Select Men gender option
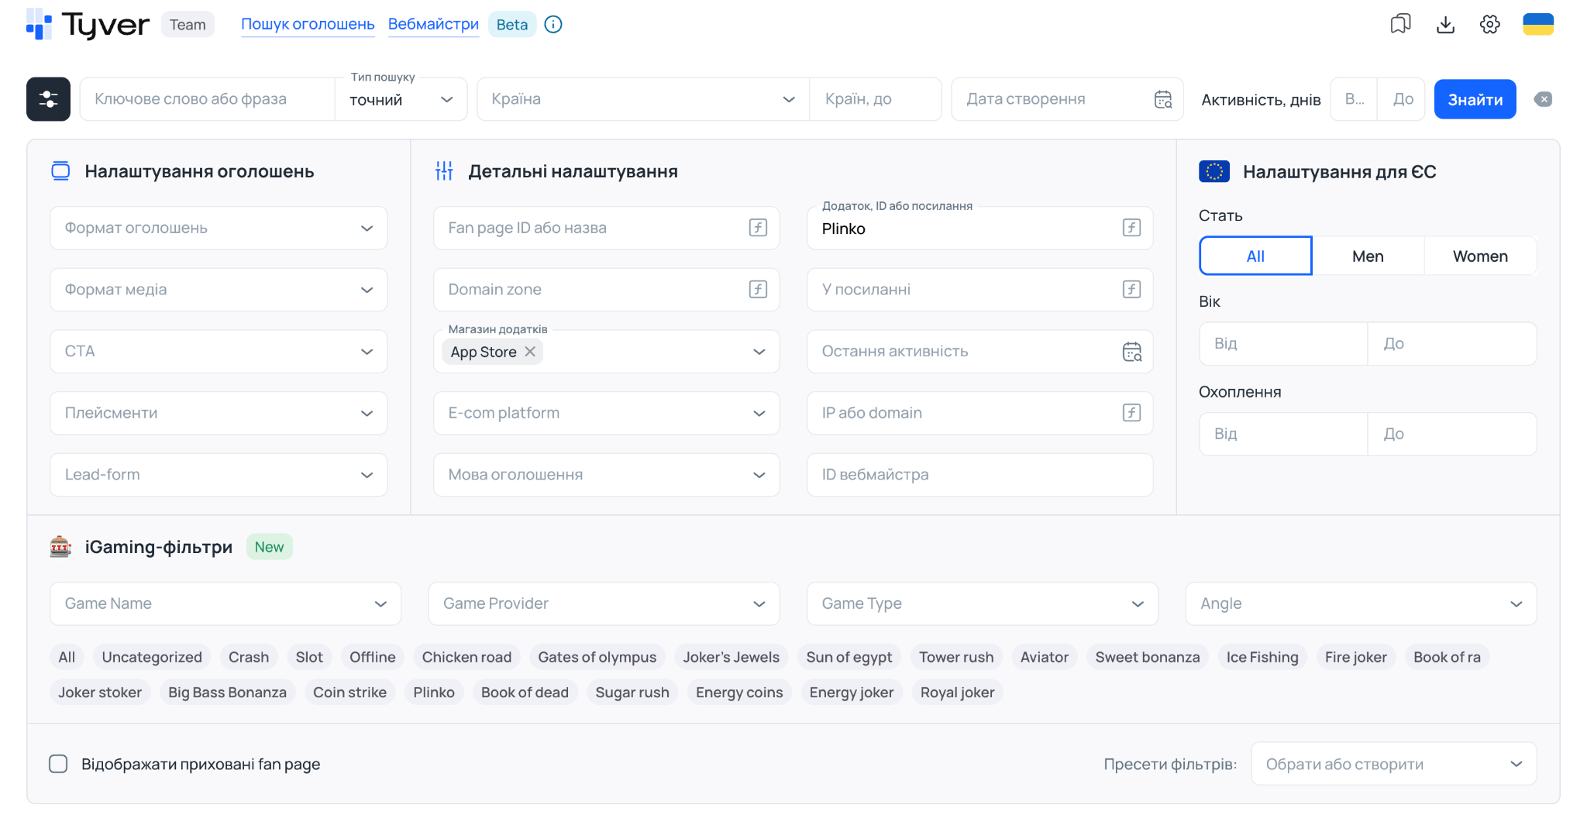This screenshot has height=825, width=1587. 1368,256
